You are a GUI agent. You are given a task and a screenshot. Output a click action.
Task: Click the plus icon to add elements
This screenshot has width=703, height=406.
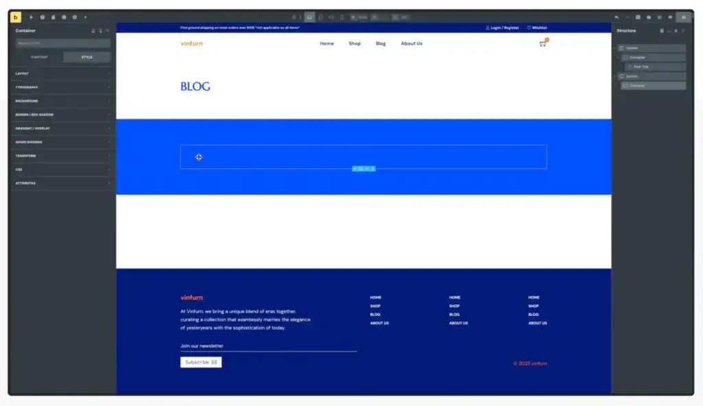click(85, 16)
